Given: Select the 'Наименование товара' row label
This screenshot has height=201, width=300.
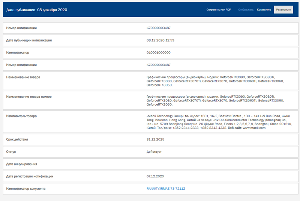Looking at the screenshot, I should [x=23, y=77].
